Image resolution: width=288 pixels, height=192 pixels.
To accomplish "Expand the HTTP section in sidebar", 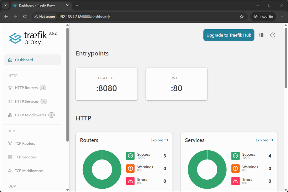I will tap(13, 75).
